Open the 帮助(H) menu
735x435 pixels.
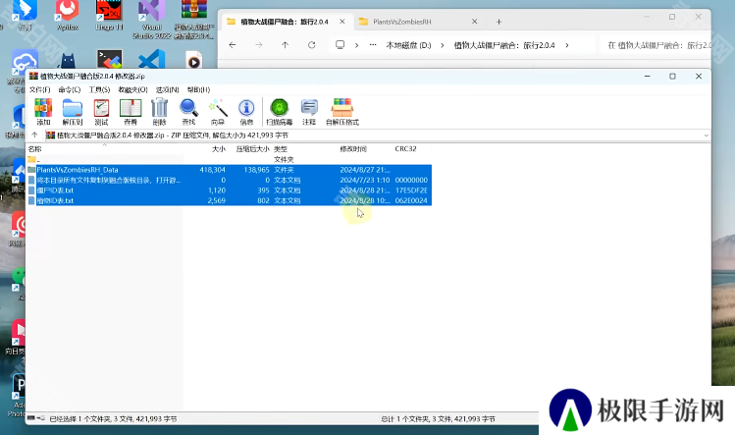(198, 89)
